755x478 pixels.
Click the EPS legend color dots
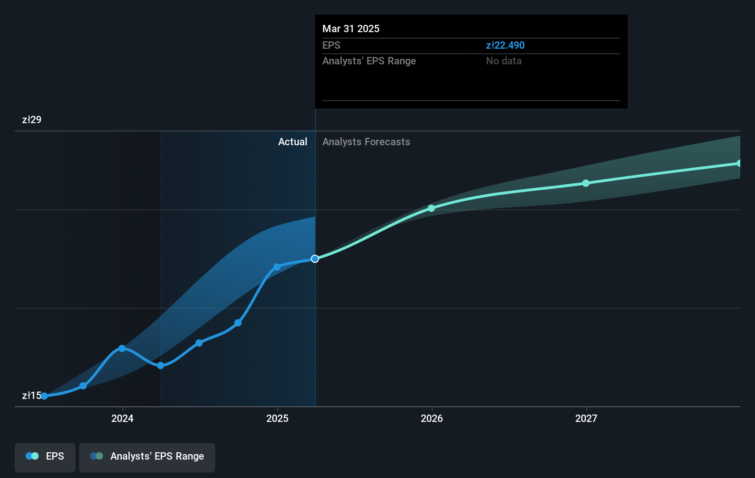coord(32,456)
